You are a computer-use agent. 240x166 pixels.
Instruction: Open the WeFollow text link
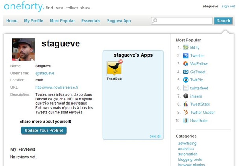tap(199, 64)
